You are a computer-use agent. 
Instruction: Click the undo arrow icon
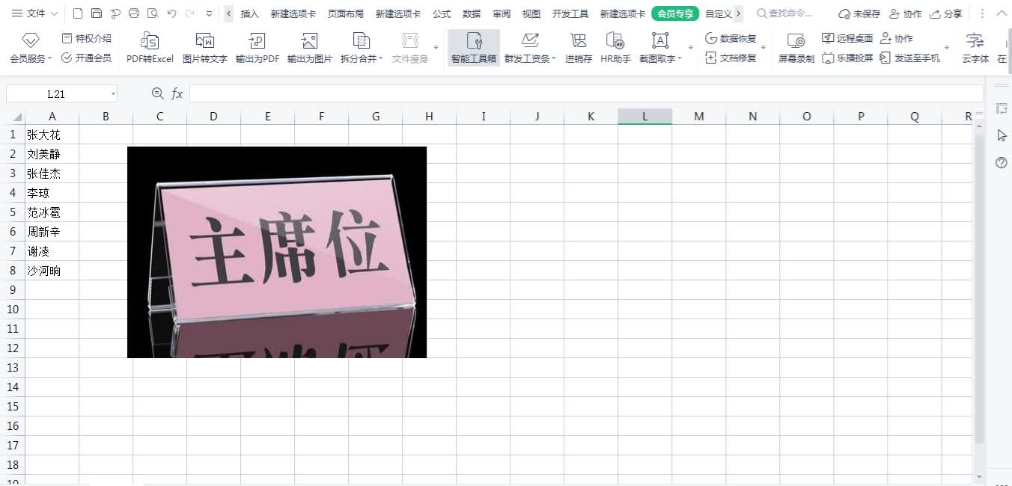point(171,13)
